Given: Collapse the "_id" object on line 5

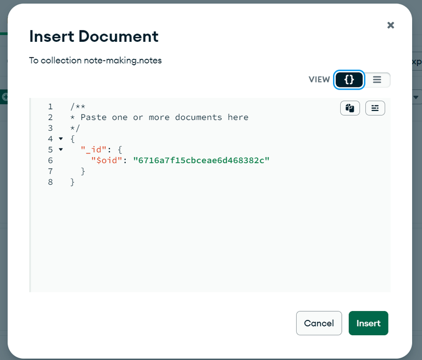Looking at the screenshot, I should coord(61,149).
